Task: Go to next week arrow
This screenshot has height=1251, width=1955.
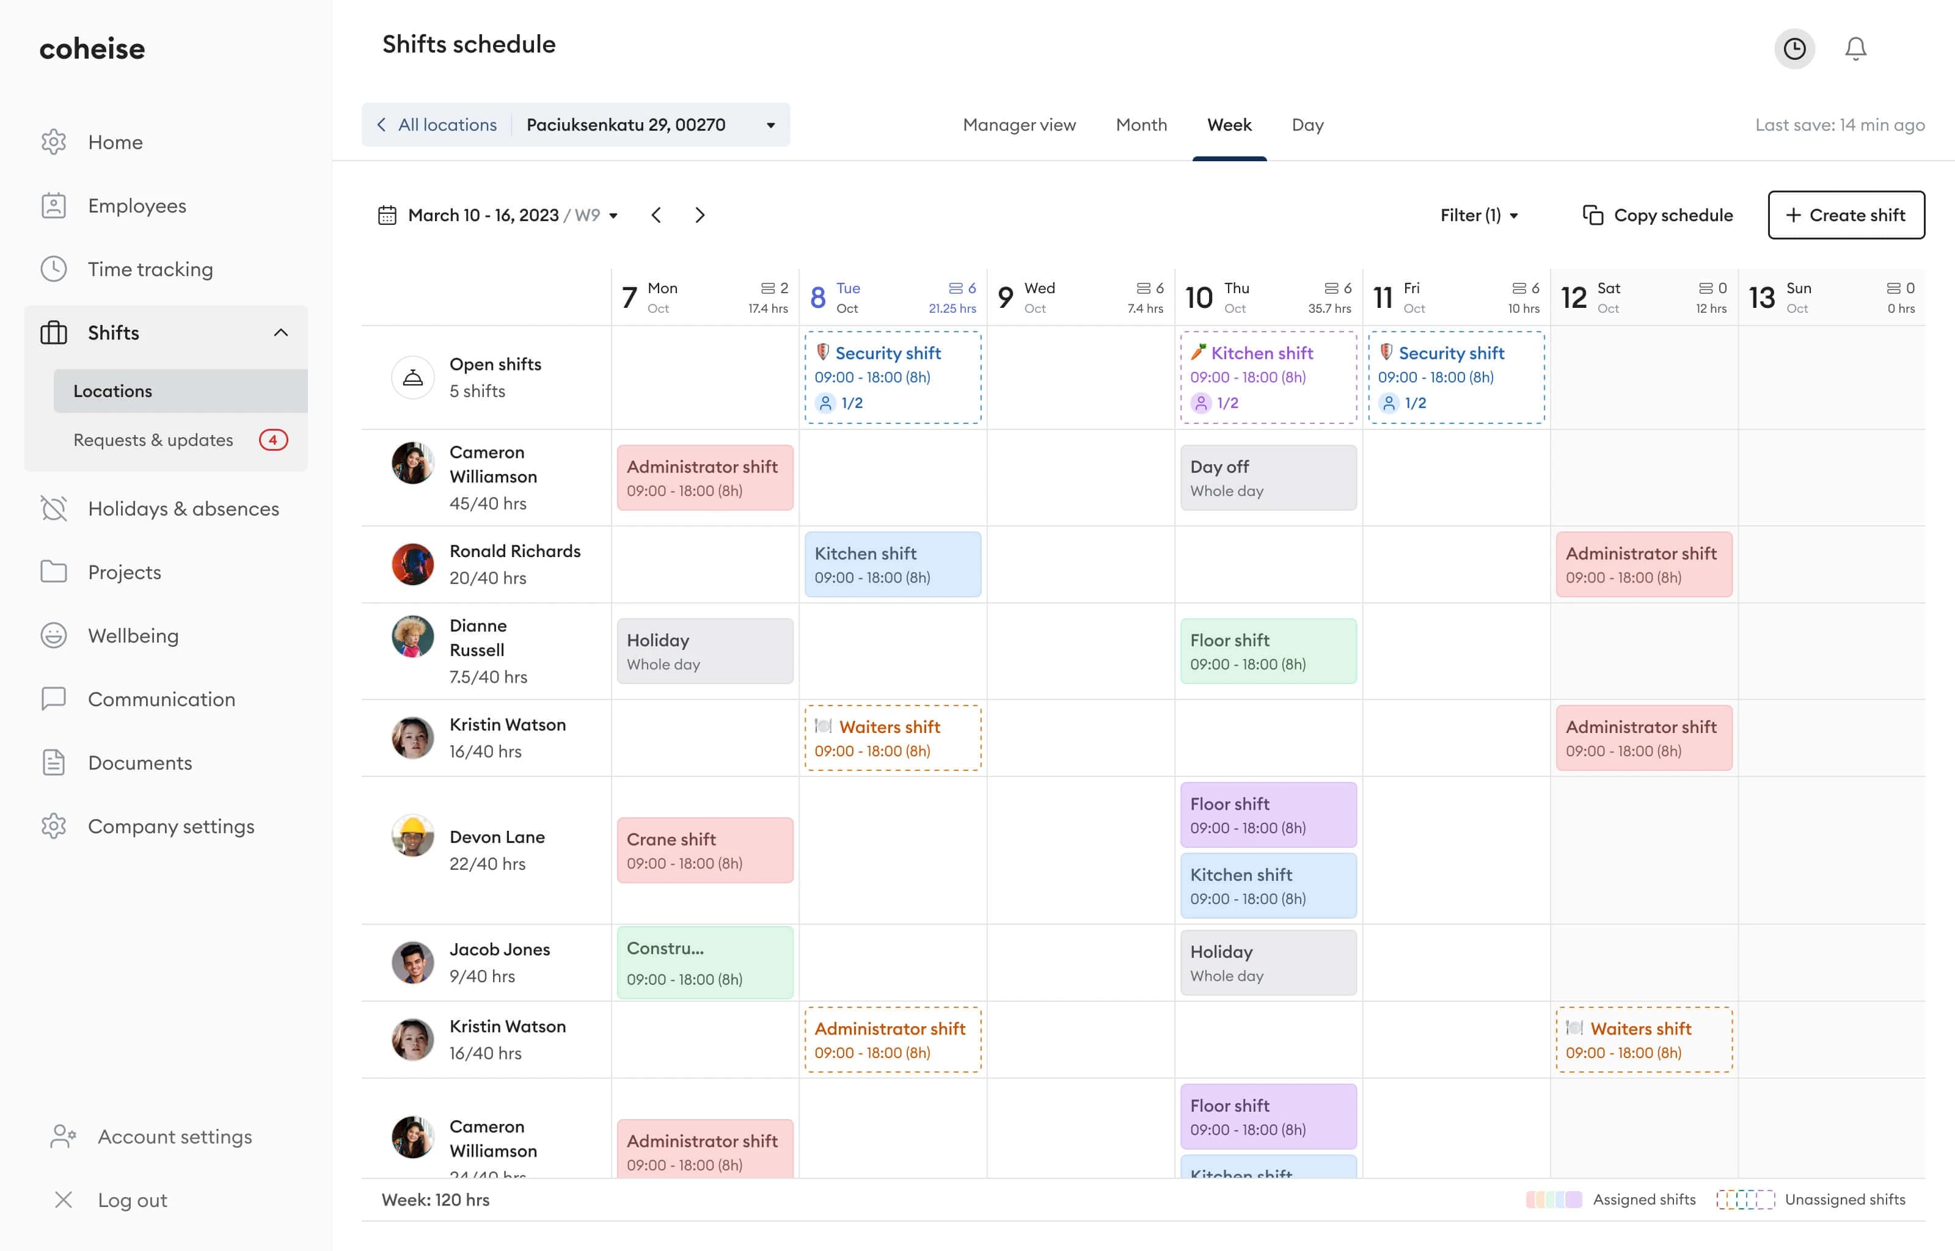Action: pyautogui.click(x=700, y=215)
